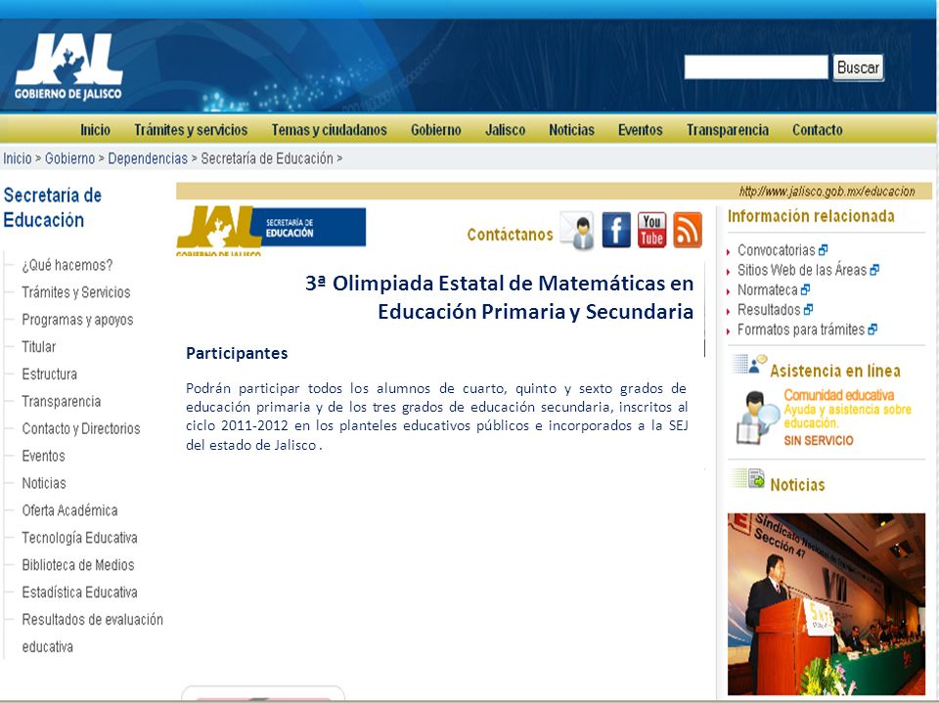Screen dimensions: 939x704
Task: Open the Contacto menu item
Action: (818, 130)
